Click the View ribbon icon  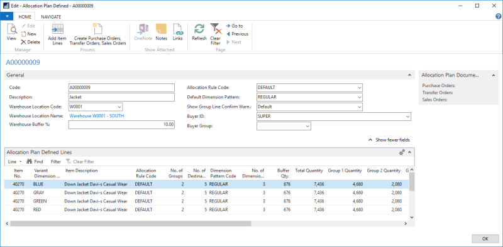[11, 33]
